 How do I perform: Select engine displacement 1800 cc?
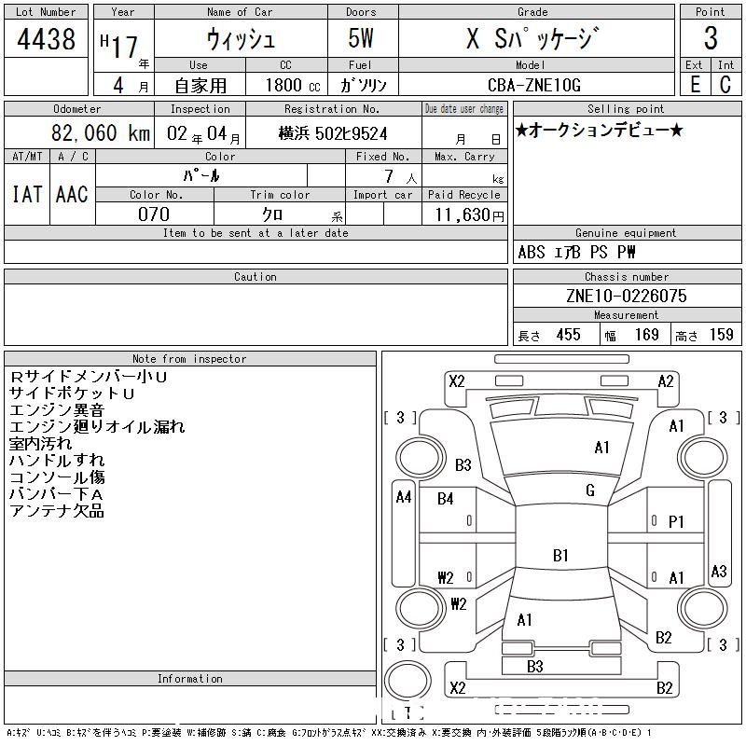pos(293,85)
